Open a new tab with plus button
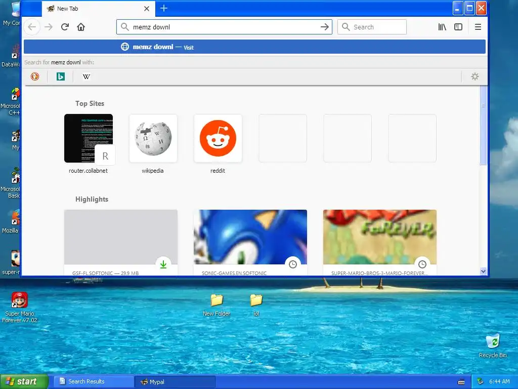This screenshot has width=518, height=389. click(164, 8)
